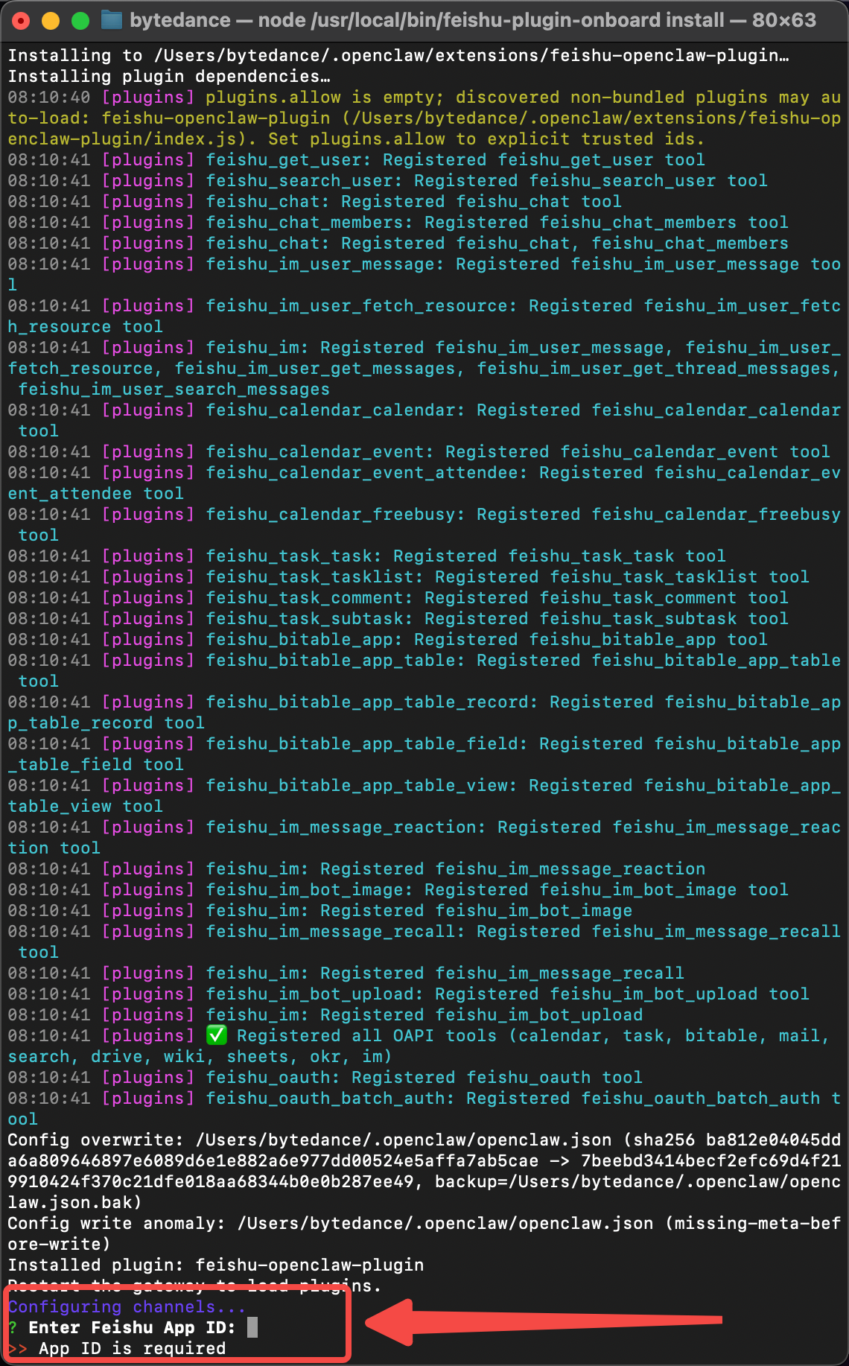The height and width of the screenshot is (1366, 849).
Task: Click the '80×63' size in the title
Action: (x=783, y=20)
